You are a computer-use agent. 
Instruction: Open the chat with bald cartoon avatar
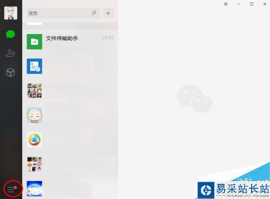[70, 115]
